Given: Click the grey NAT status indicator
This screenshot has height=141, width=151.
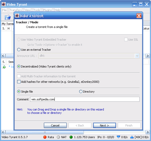Looking at the screenshot, I should pyautogui.click(x=58, y=137).
